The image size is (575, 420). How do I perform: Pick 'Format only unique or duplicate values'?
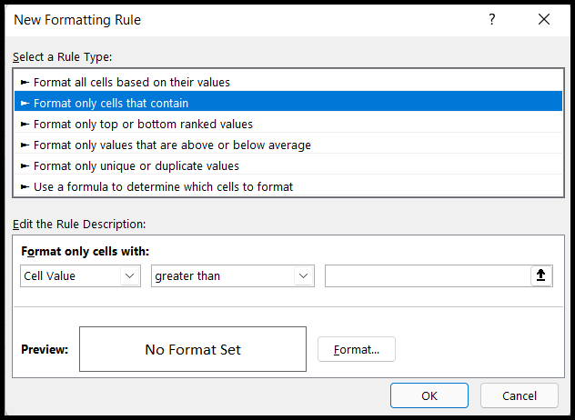[x=136, y=165]
